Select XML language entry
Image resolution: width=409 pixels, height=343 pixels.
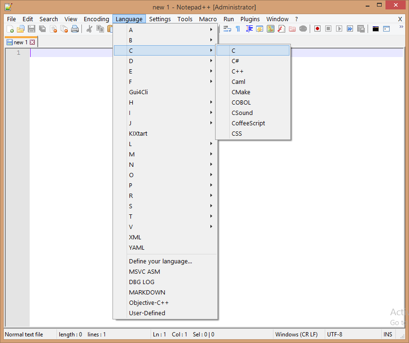(165, 237)
